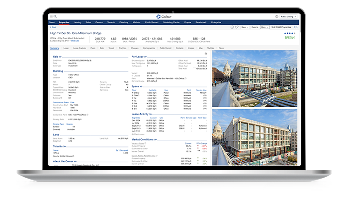
Task: Open the help question mark icon
Action: click(x=276, y=16)
